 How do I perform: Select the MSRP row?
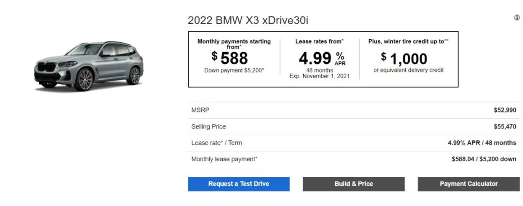tap(354, 110)
